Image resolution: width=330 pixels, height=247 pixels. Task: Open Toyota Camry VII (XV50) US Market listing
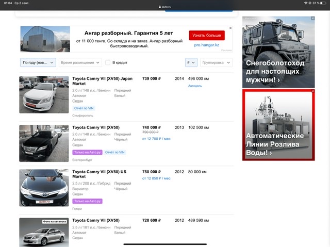point(100,174)
